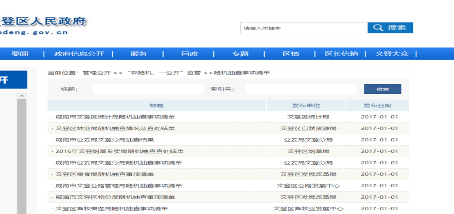This screenshot has width=454, height=214.
Task: Click the magnifier icon in search button
Action: [x=378, y=28]
